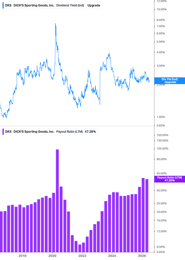
Task: Select the DKS ticker in the Dividend Yield legend
Action: coord(8,5)
